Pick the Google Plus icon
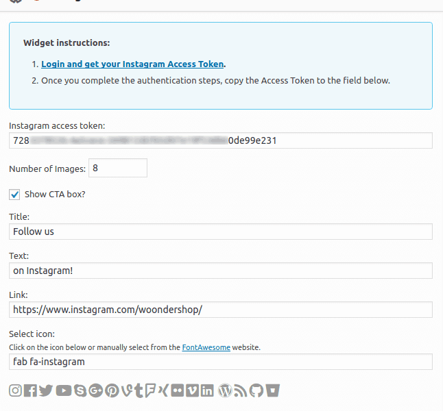 pyautogui.click(x=95, y=390)
